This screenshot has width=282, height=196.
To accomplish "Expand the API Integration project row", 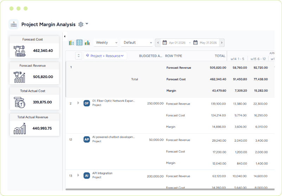I will (x=78, y=175).
